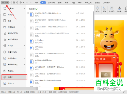127x94 pixels.
Task: Switch to the 视图 tab
Action: coord(73,3)
